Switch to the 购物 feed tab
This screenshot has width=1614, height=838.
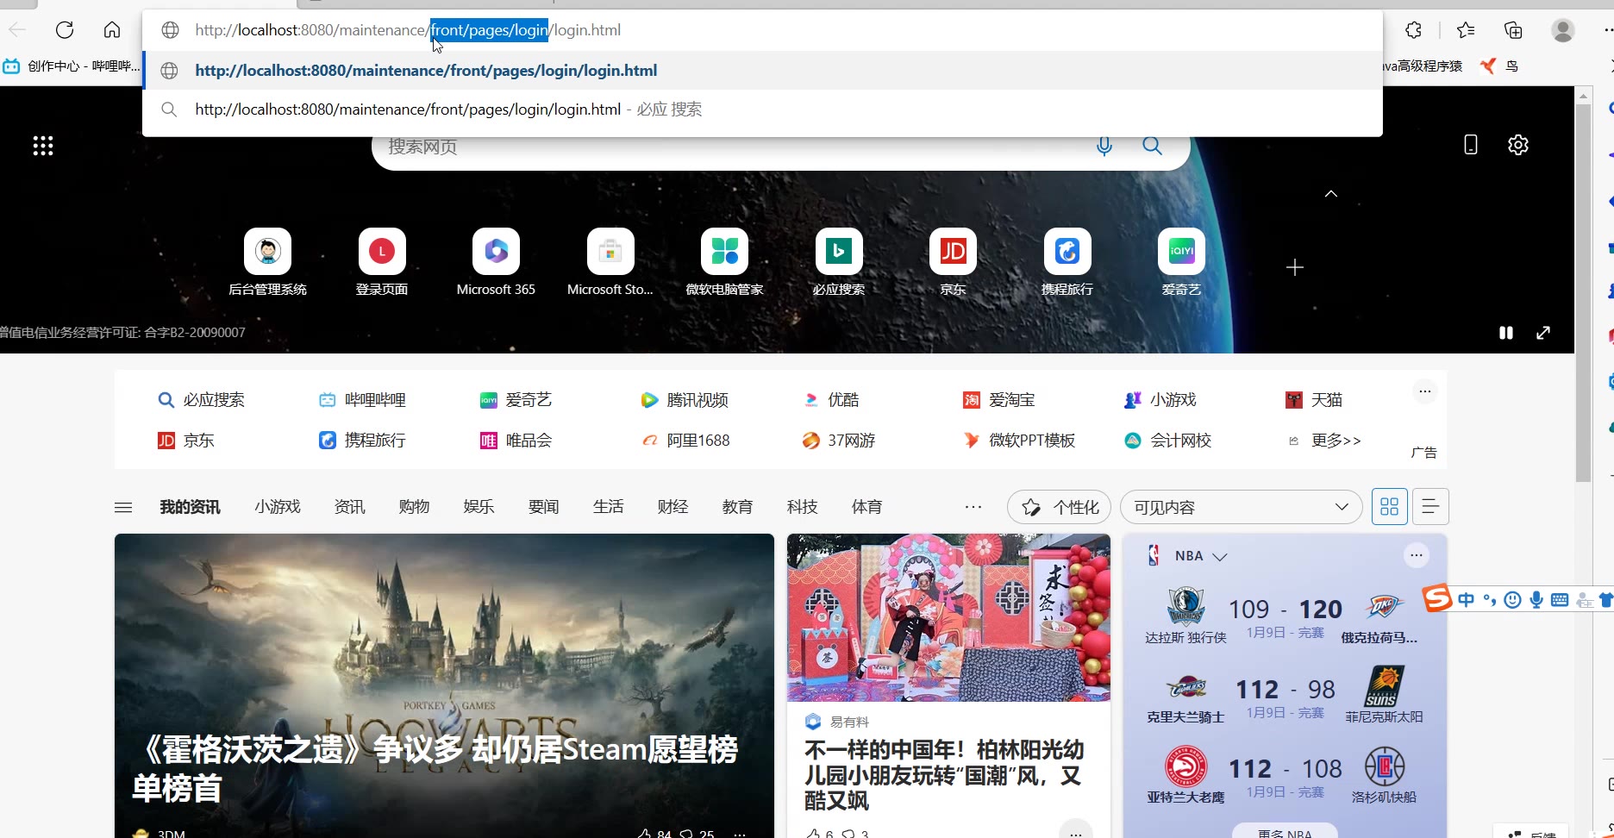click(x=414, y=507)
